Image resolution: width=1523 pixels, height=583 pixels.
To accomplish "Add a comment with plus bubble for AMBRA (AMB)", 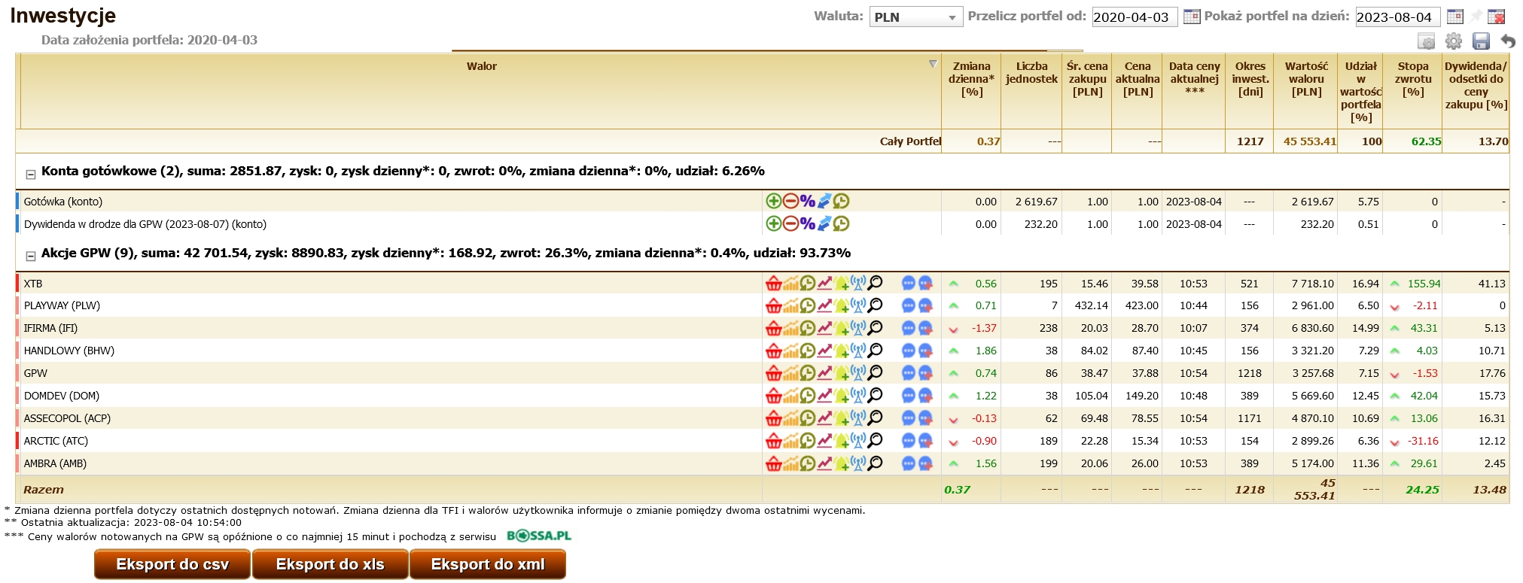I will (926, 463).
